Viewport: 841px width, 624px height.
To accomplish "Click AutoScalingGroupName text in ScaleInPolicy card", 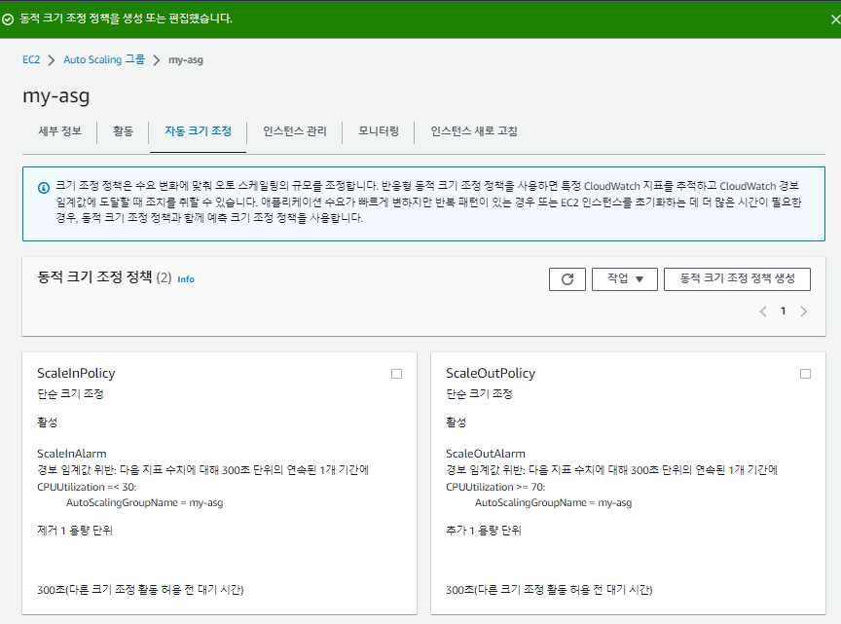I will point(145,502).
